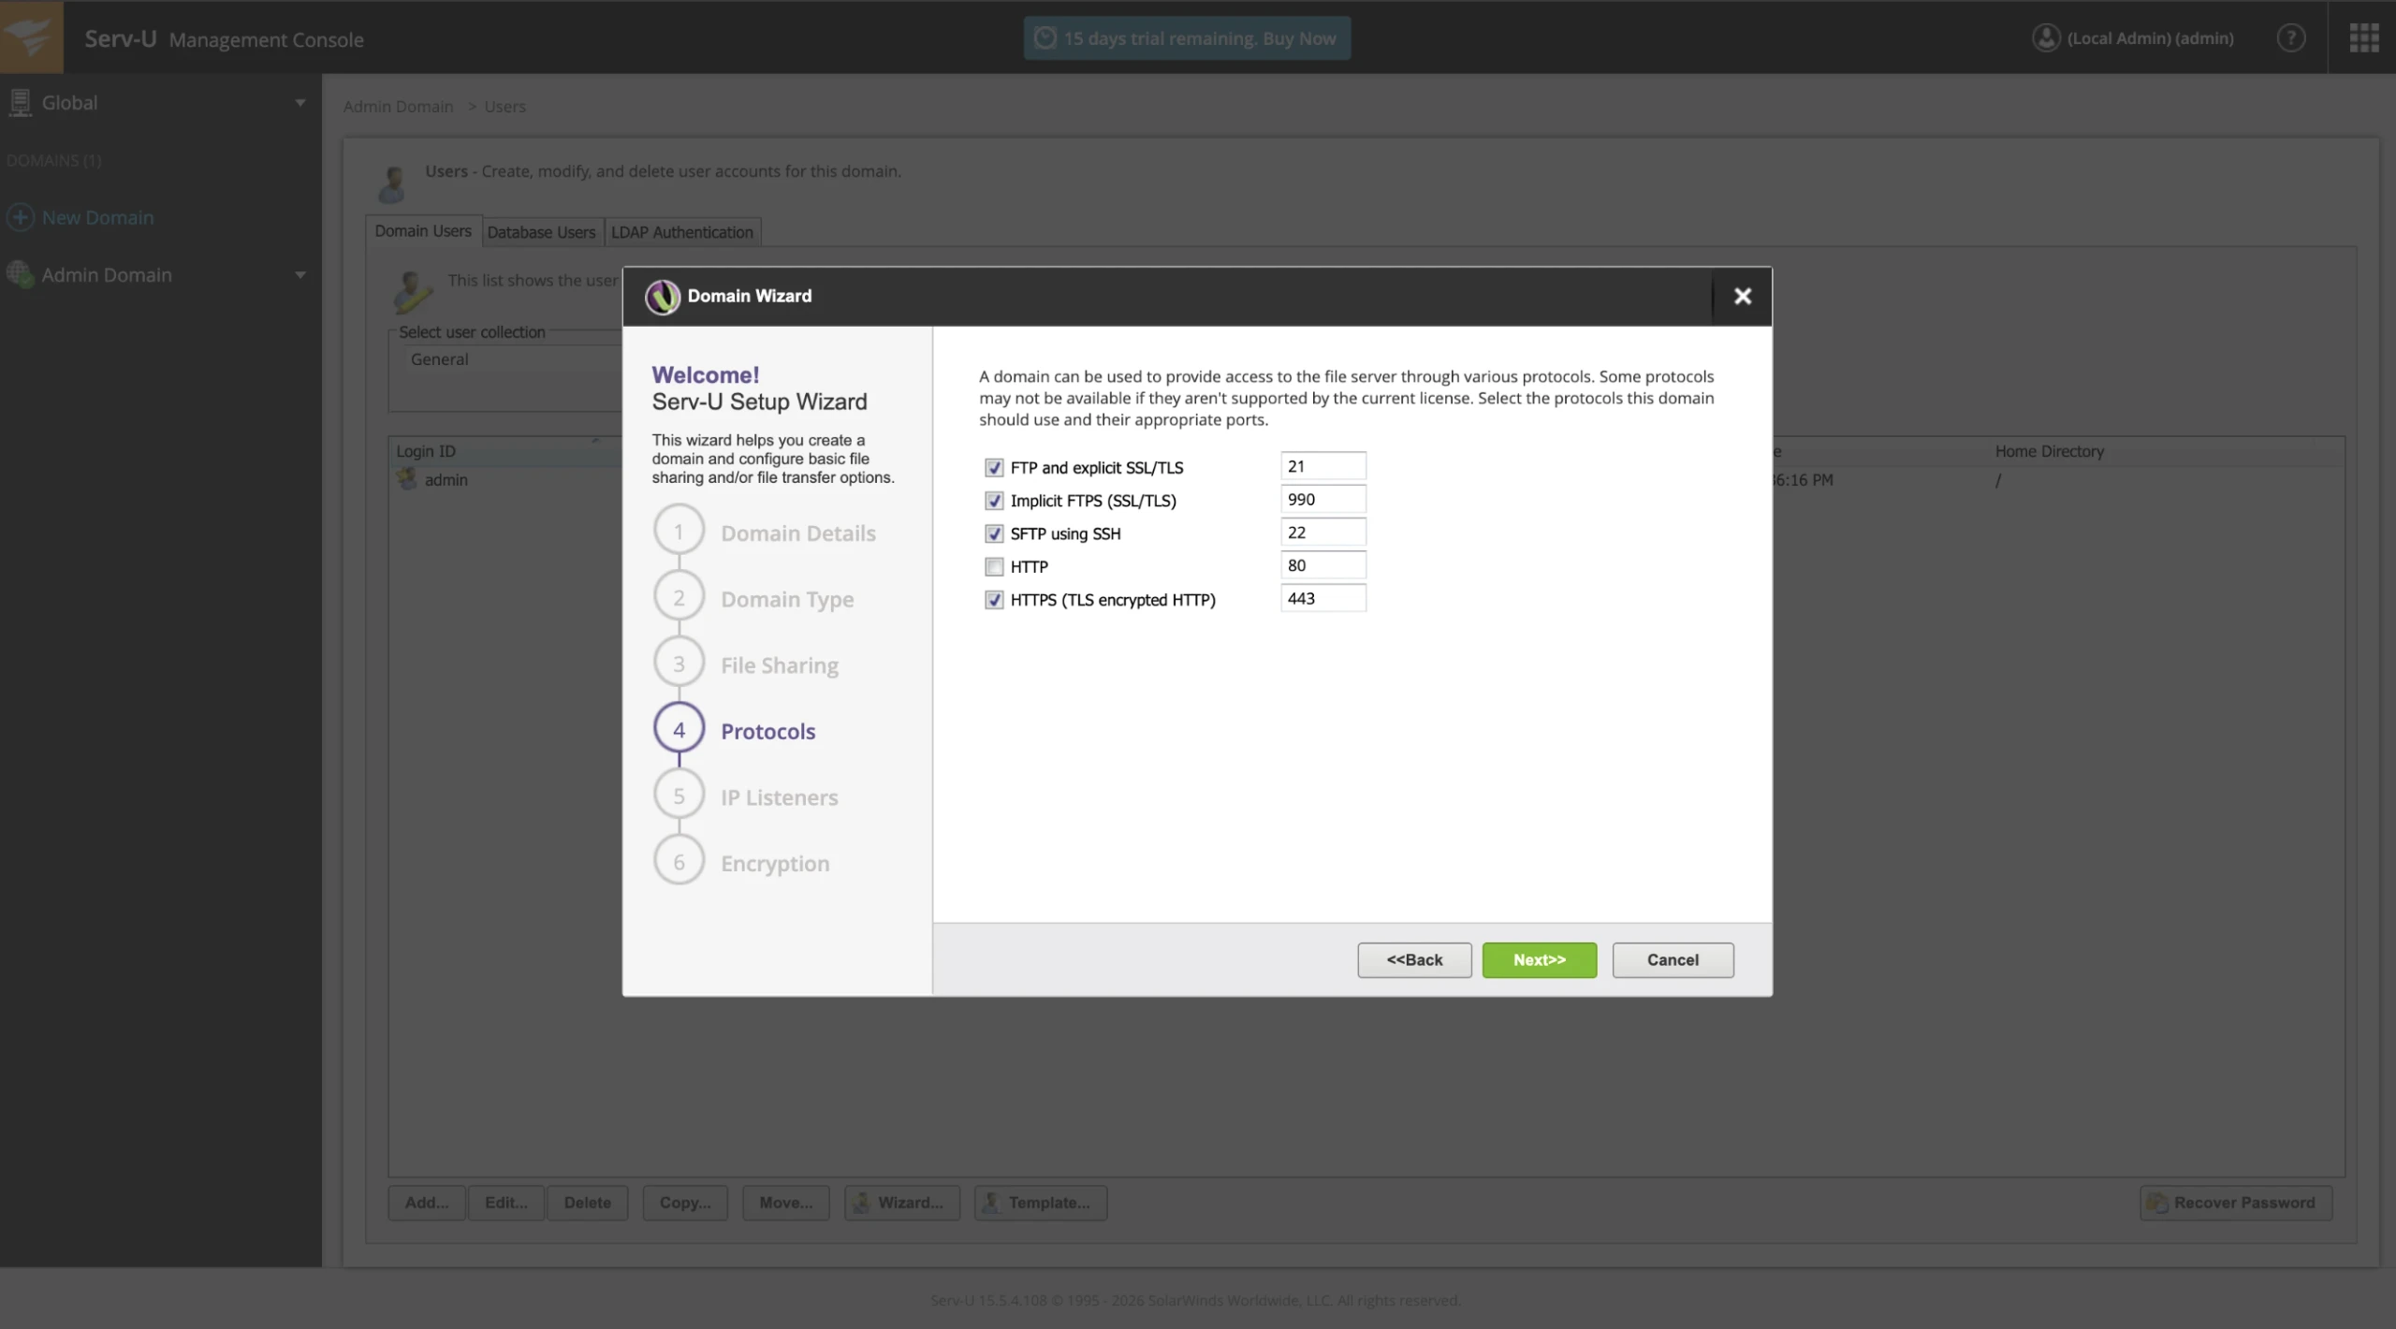Click the Users breadcrumb

[505, 107]
